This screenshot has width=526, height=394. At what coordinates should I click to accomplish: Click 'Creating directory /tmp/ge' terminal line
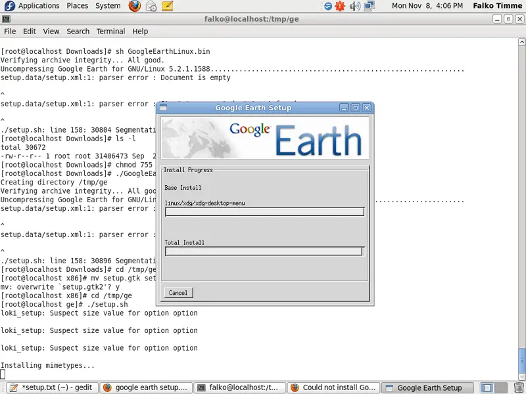pyautogui.click(x=54, y=183)
